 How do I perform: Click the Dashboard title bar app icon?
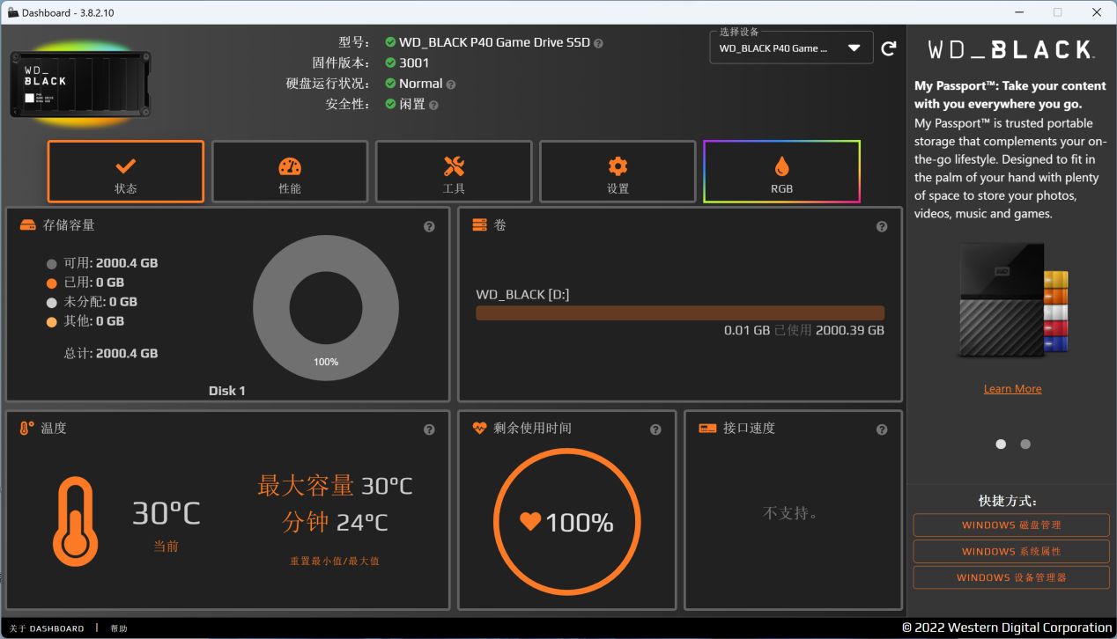[11, 12]
